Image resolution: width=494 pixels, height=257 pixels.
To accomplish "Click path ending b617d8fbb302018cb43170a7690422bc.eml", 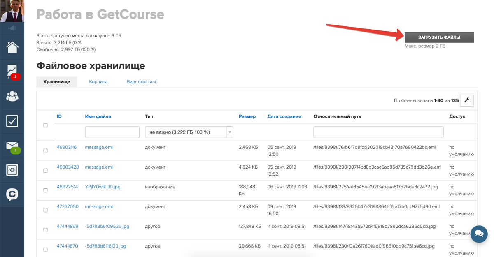I will [375, 147].
